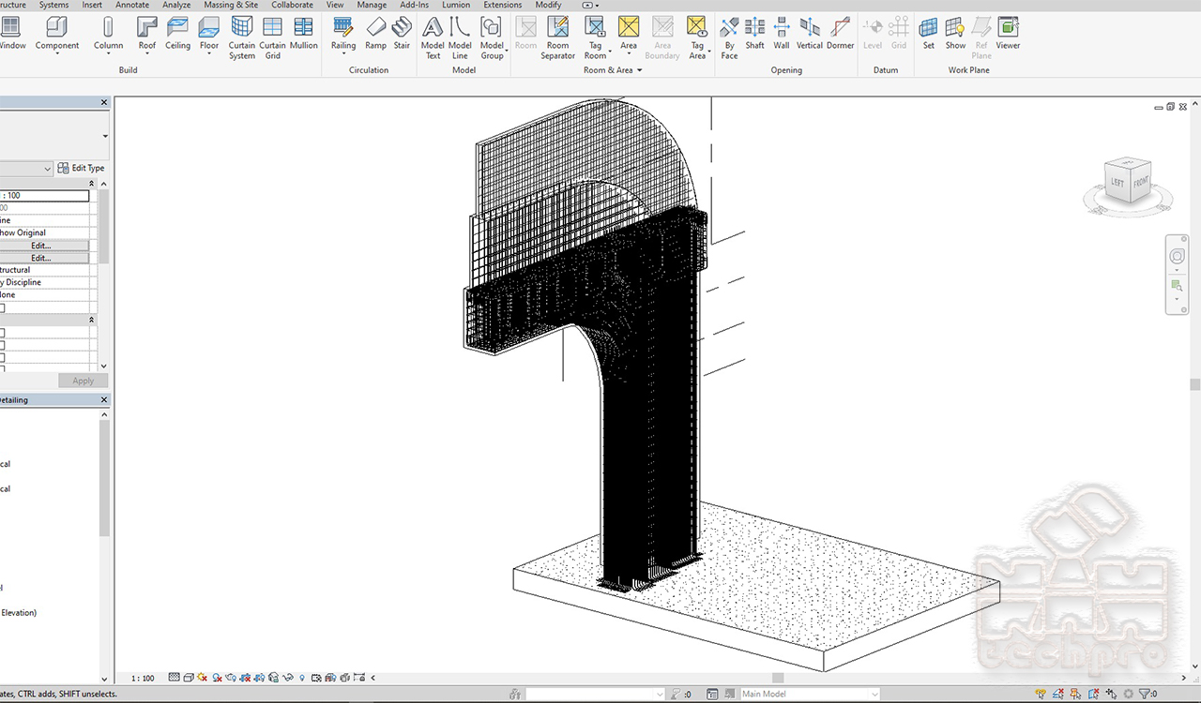Open the Annotate ribbon tab

132,5
